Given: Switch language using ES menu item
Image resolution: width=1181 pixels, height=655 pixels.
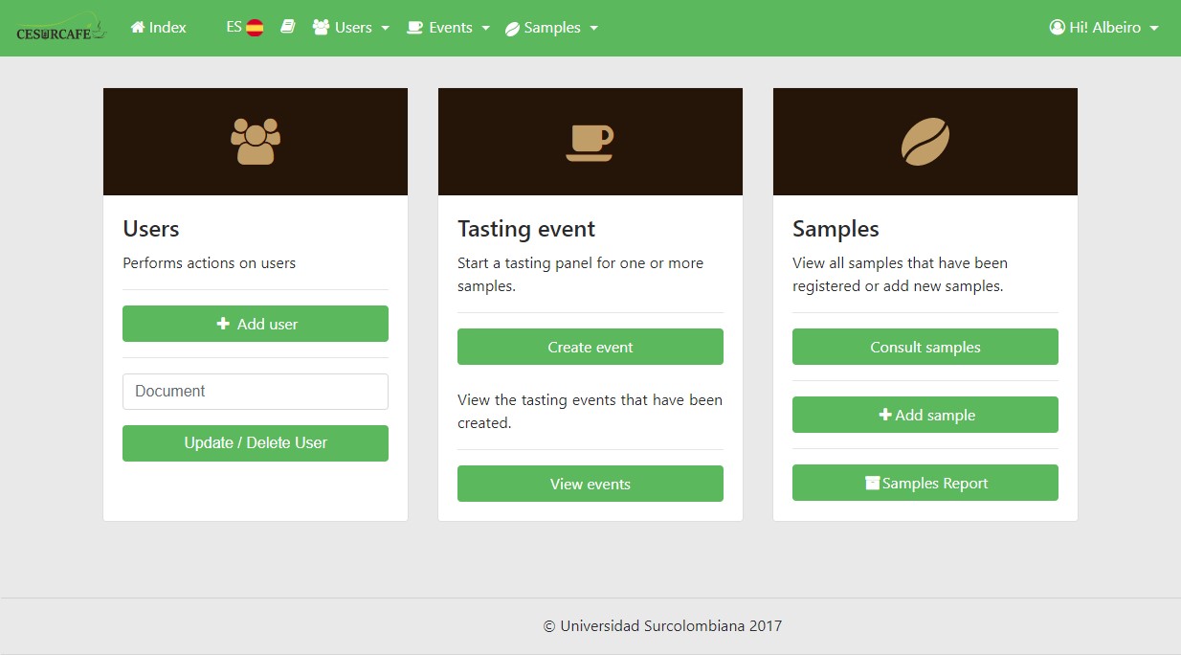Looking at the screenshot, I should click(x=234, y=28).
